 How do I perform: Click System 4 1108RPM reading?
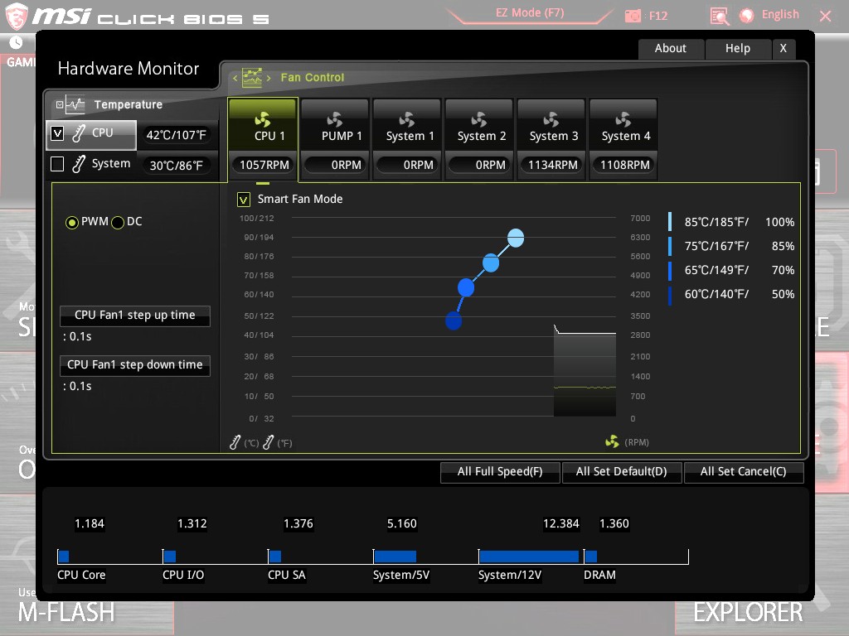[625, 165]
